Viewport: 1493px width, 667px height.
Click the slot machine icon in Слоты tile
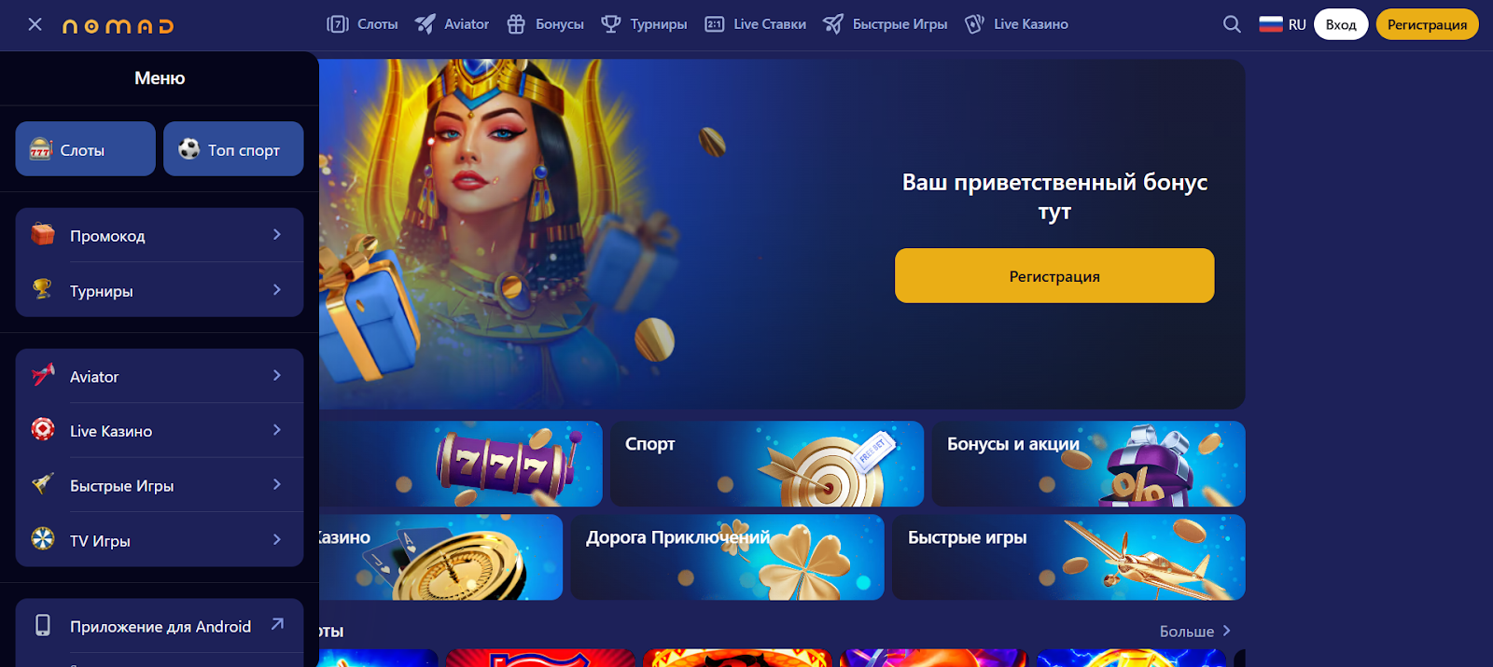pos(40,149)
